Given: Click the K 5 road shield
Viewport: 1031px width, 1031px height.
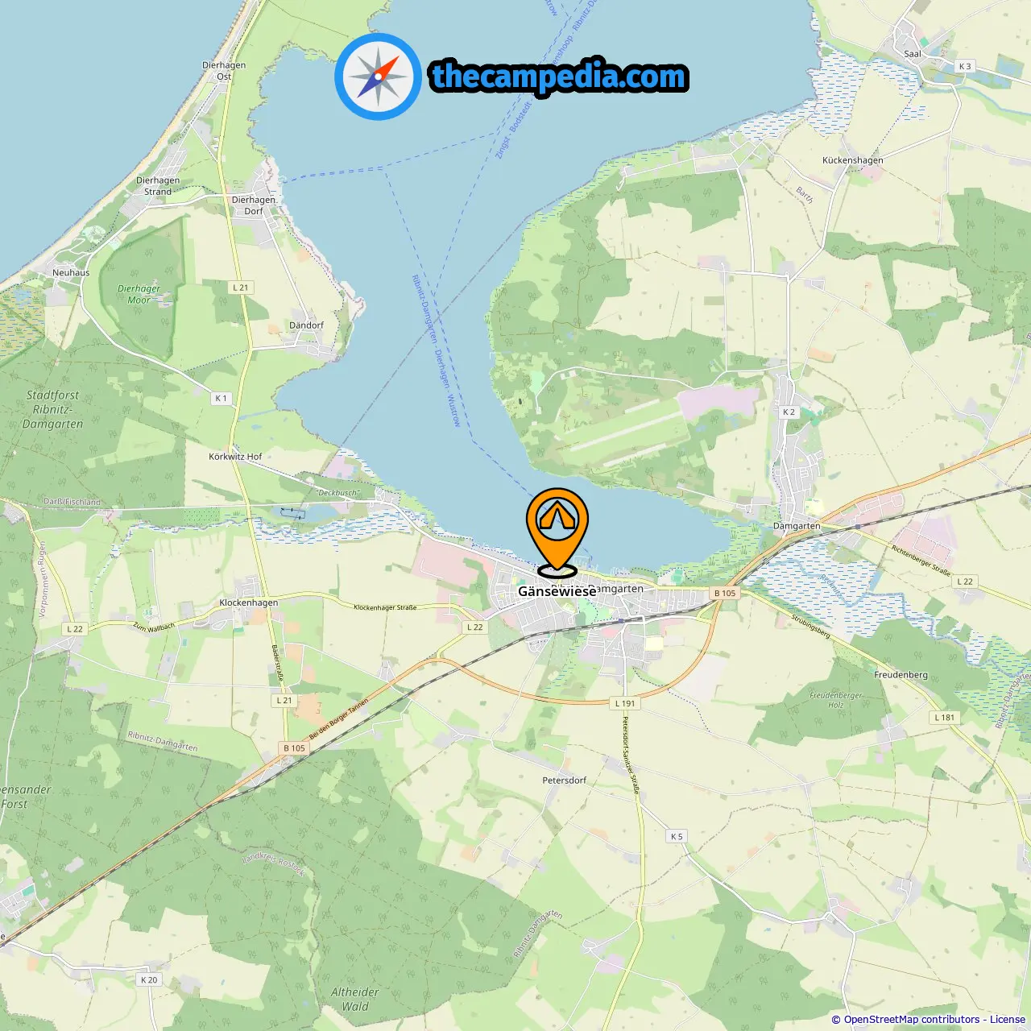Looking at the screenshot, I should (x=677, y=836).
